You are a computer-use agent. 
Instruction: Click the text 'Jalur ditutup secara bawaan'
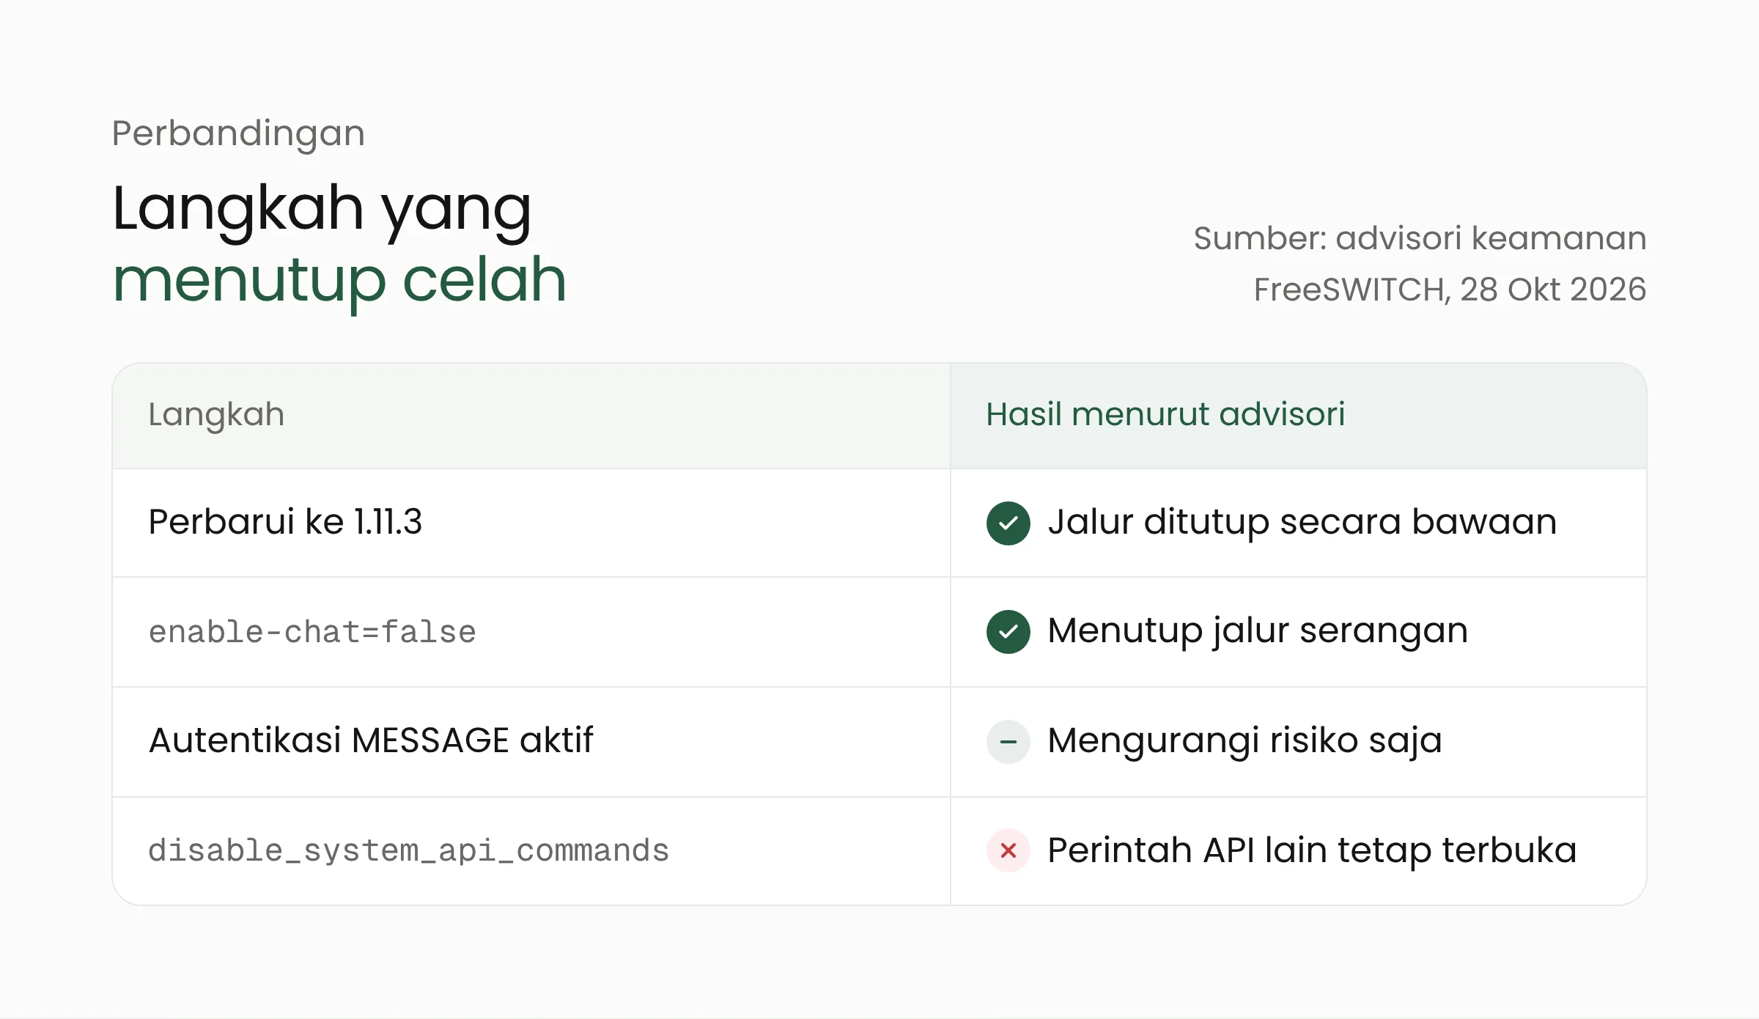[1302, 522]
